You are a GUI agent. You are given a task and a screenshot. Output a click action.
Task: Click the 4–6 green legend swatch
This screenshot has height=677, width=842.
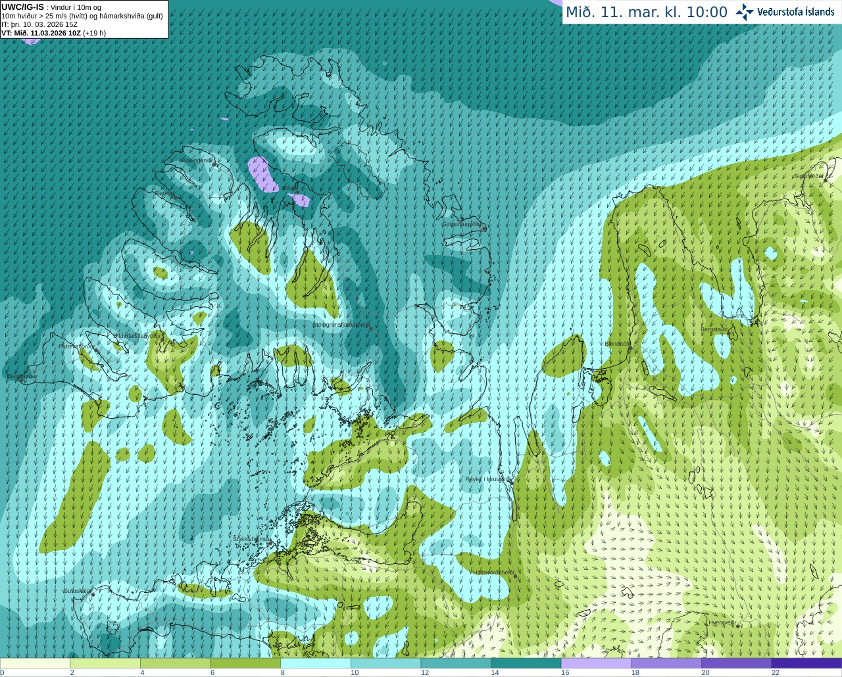click(x=175, y=663)
